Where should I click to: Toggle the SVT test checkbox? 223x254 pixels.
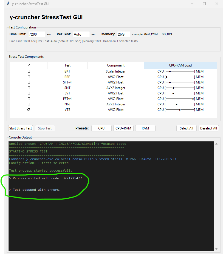[x=29, y=93]
